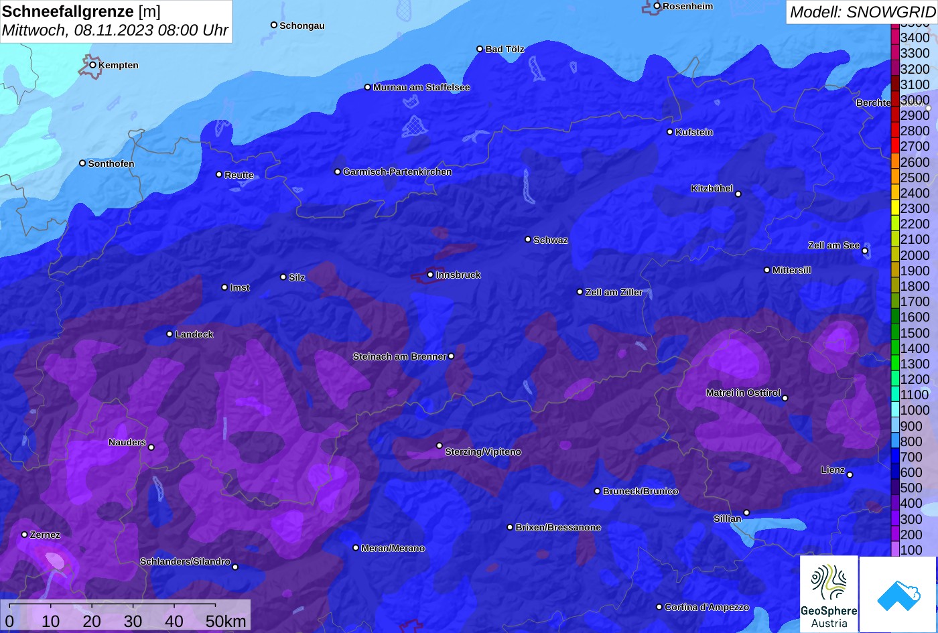Click the Innsbruck city marker
938x633 pixels.
(430, 275)
